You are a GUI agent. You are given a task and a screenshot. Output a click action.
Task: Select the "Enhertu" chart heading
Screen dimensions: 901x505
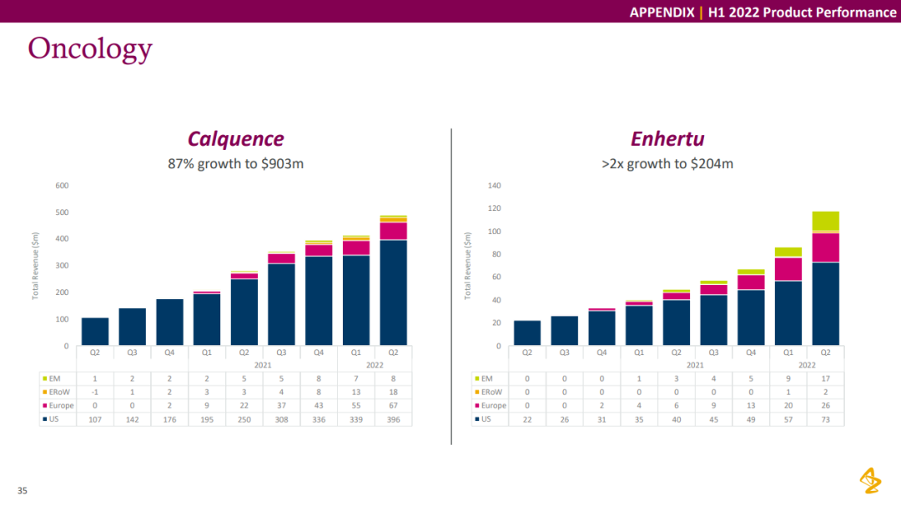(x=667, y=139)
